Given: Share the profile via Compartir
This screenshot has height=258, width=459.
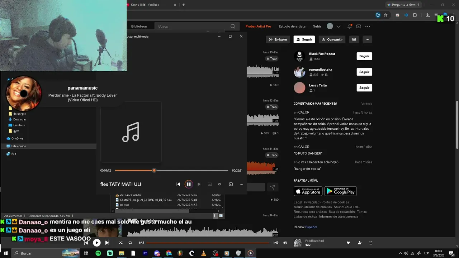Looking at the screenshot, I should pos(332,39).
